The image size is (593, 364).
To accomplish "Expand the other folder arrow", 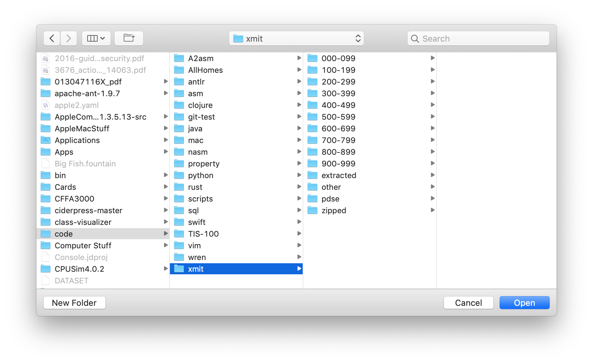I will pyautogui.click(x=433, y=187).
